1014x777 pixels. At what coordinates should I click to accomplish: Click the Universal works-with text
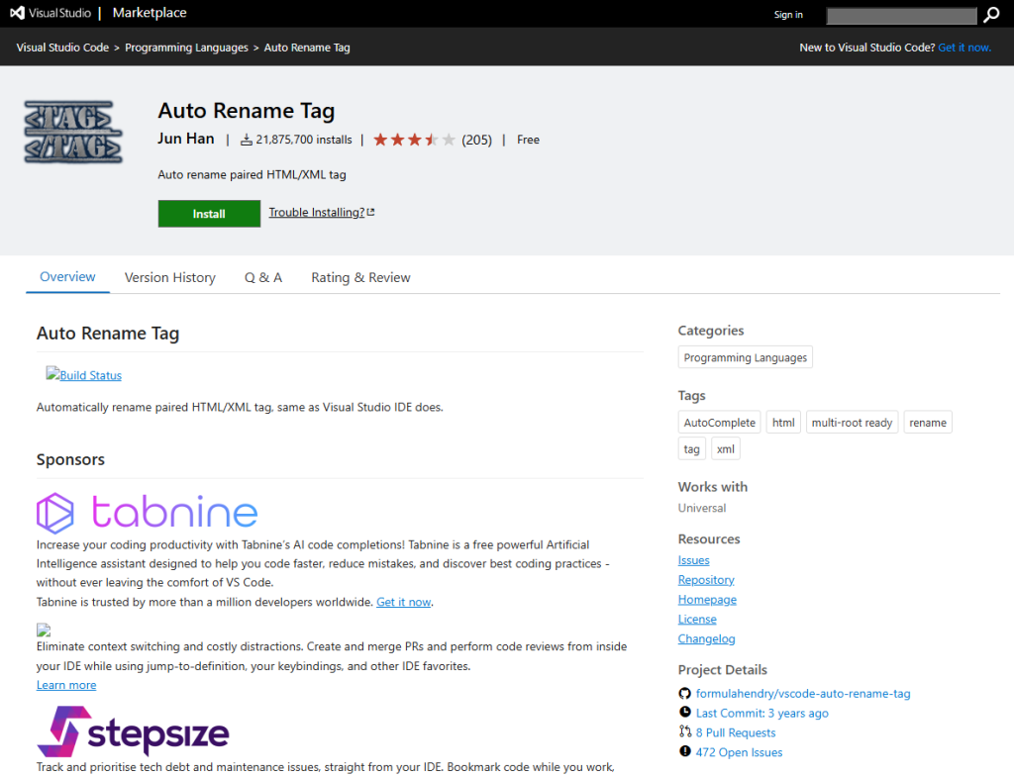702,508
